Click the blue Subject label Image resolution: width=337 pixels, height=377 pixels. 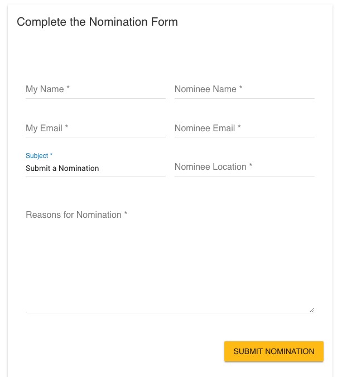38,156
